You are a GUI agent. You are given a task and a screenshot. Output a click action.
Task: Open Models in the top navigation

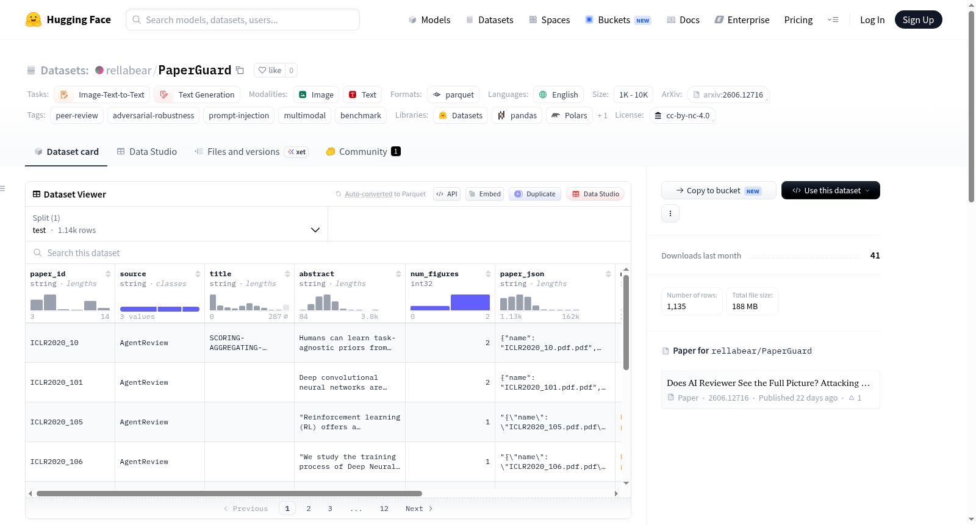(x=429, y=20)
